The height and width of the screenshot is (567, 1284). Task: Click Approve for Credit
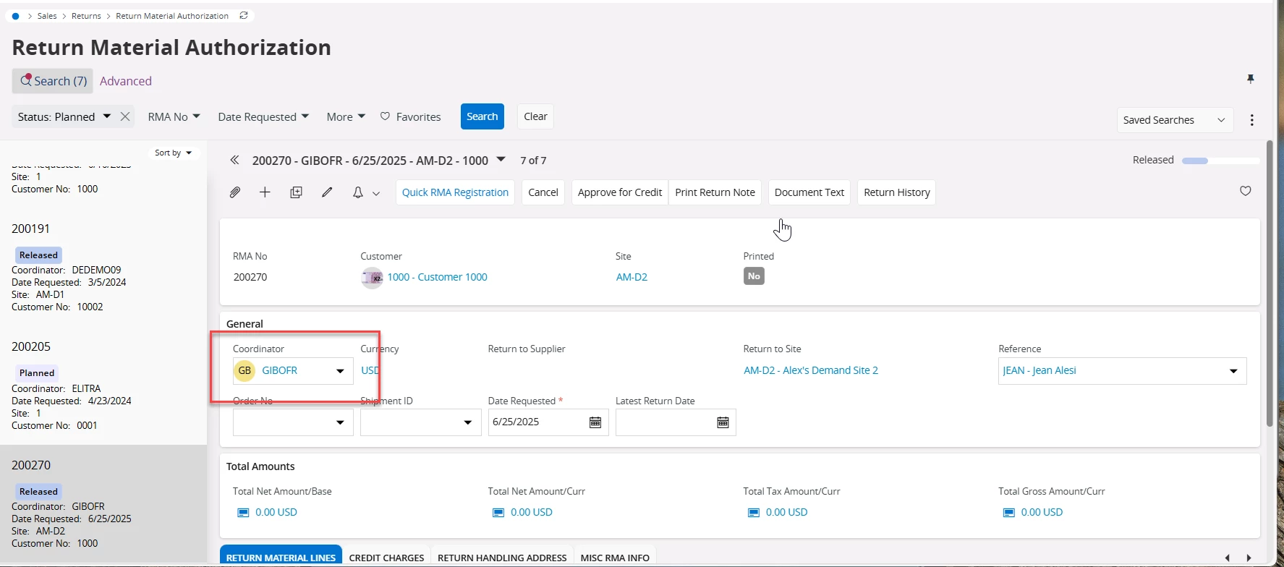[x=620, y=192]
